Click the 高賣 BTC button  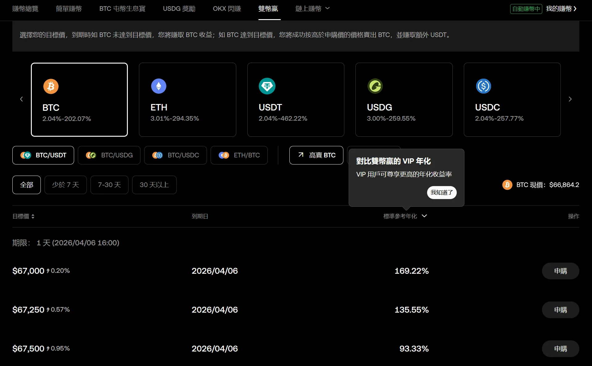(316, 155)
